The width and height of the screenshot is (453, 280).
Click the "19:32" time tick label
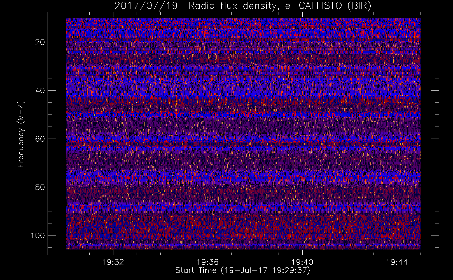[113, 262]
